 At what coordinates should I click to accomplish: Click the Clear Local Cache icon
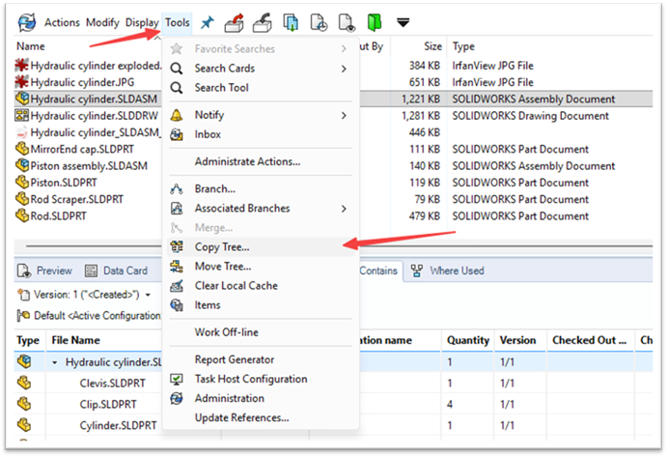coord(177,286)
